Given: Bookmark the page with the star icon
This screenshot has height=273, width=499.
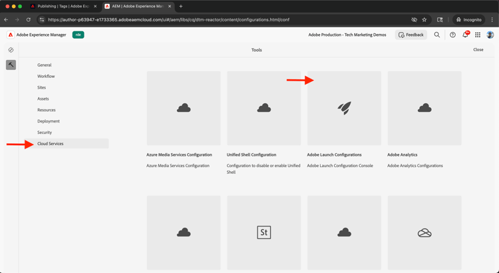Looking at the screenshot, I should click(424, 20).
